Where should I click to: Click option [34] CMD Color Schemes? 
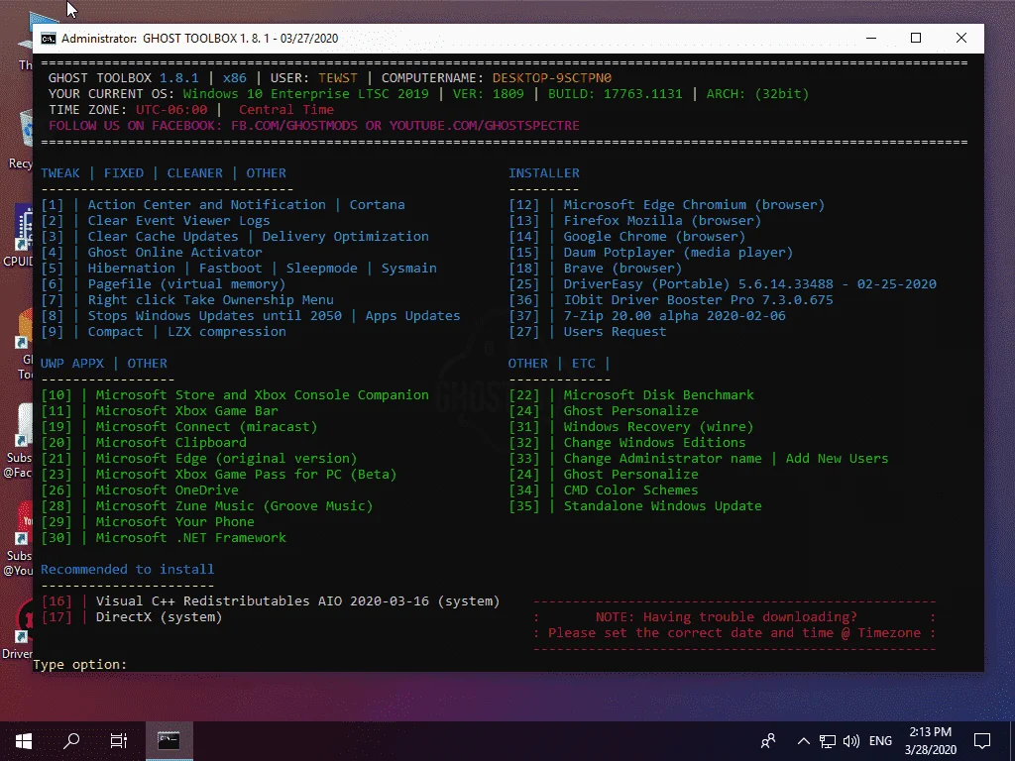pos(604,489)
